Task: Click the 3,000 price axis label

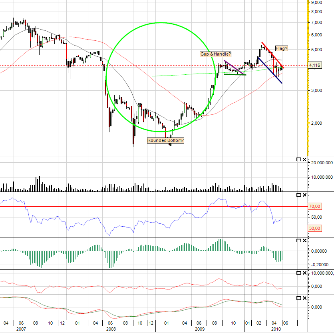Action: tap(316, 90)
